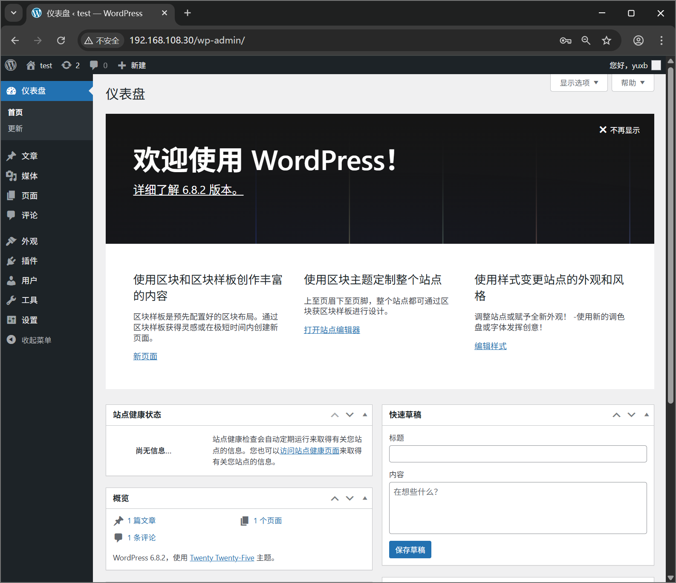Open the 1 个页面 link
The width and height of the screenshot is (676, 583).
coord(268,521)
